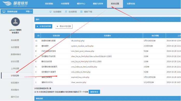Screen dimensions: 181x101
Task: Click the 清除锁定 button
Action: (94, 92)
